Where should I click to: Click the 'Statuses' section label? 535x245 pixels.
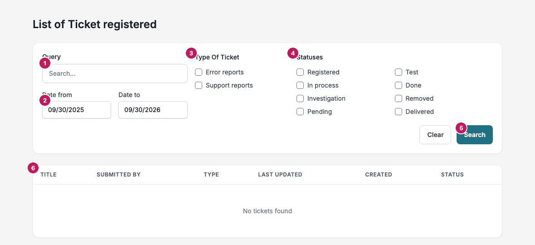pyautogui.click(x=310, y=57)
